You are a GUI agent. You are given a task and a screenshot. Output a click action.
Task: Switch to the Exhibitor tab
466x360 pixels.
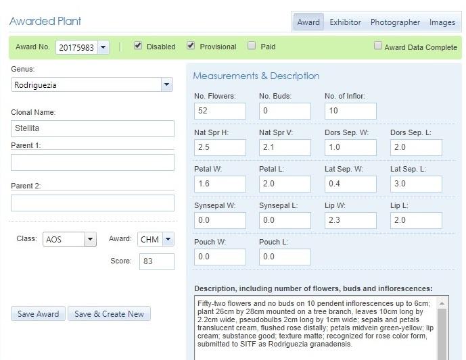point(345,22)
